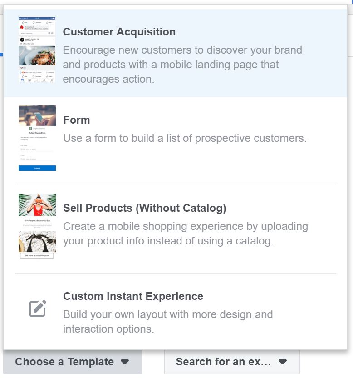The image size is (353, 379).
Task: Click the blue Submit bar in Form preview
Action: (37, 168)
